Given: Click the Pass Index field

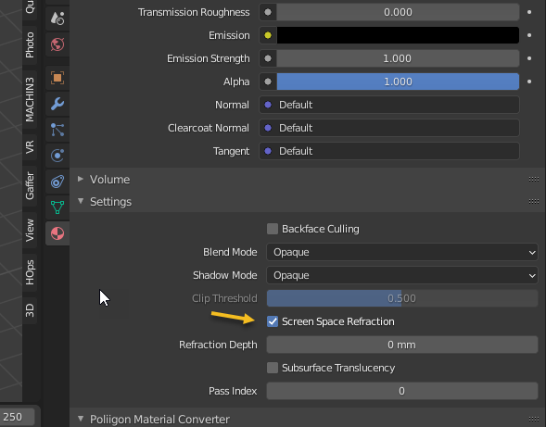Looking at the screenshot, I should pos(402,391).
